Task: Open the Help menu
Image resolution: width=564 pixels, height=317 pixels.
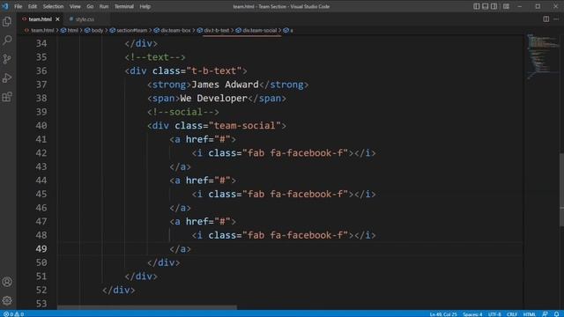Action: coord(145,6)
